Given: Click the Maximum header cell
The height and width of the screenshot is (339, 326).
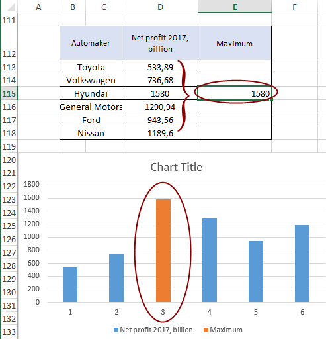Looking at the screenshot, I should pos(235,43).
